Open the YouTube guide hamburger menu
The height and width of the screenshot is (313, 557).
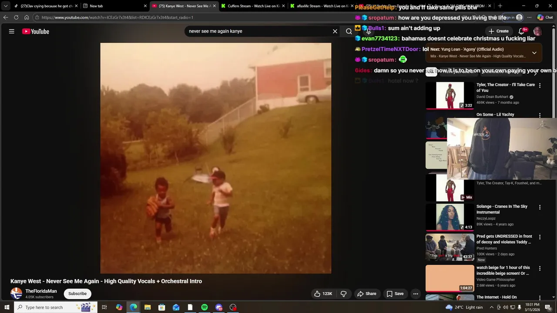click(x=12, y=31)
